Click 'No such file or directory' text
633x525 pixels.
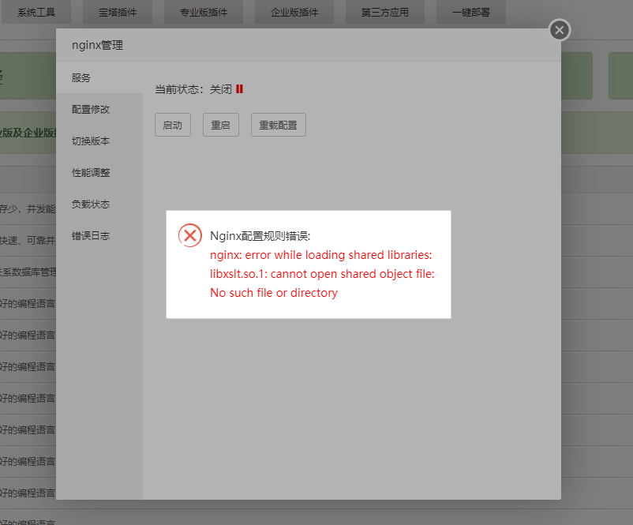[274, 293]
